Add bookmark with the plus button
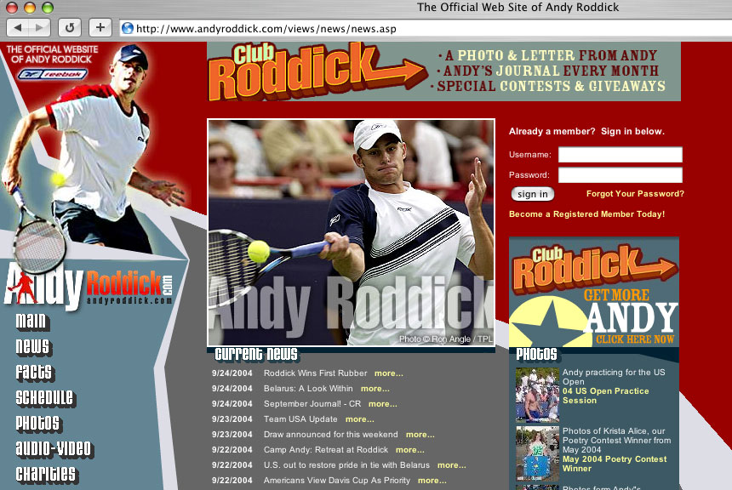The image size is (732, 490). (x=100, y=28)
